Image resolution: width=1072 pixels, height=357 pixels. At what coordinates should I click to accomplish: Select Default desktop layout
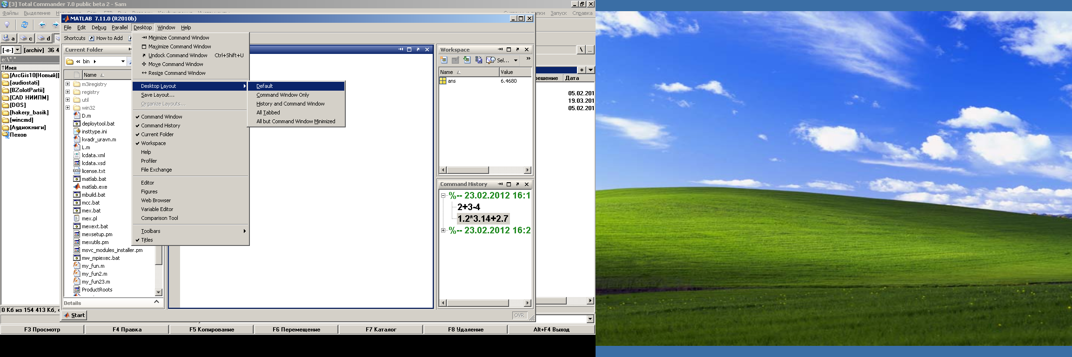click(x=296, y=86)
